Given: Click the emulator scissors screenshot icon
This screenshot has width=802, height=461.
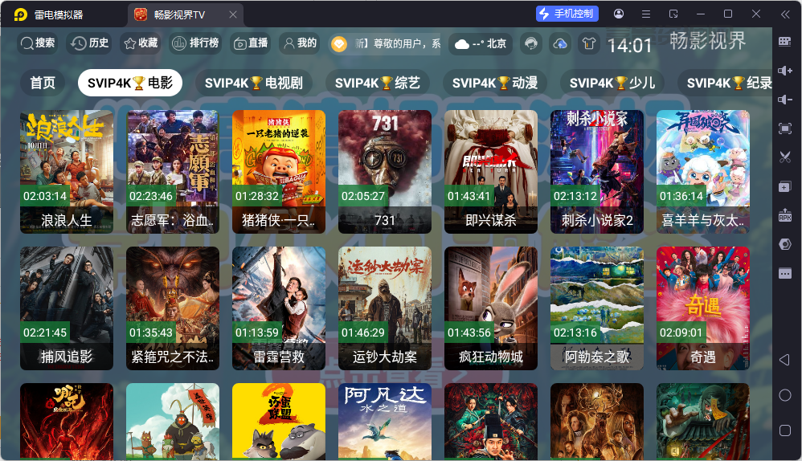Looking at the screenshot, I should 785,157.
